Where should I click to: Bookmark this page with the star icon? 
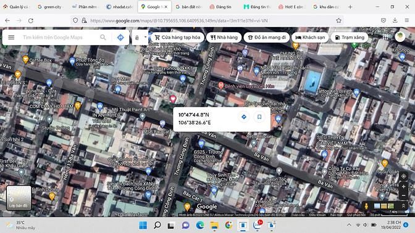click(x=338, y=20)
